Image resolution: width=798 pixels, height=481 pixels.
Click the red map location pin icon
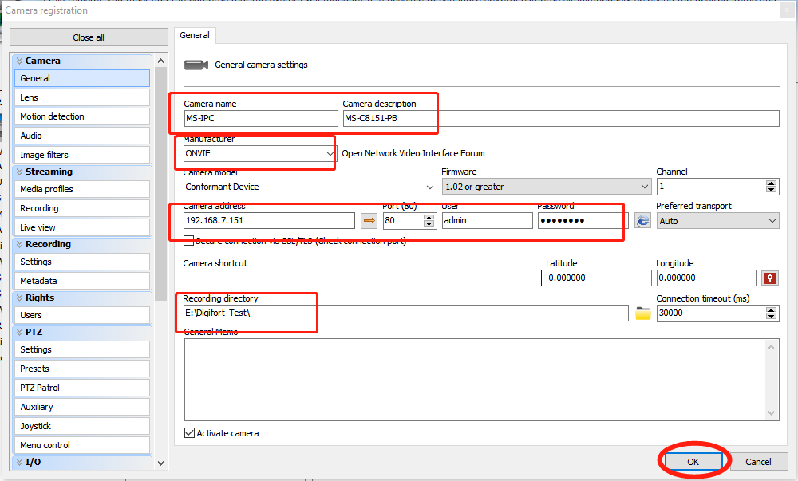769,278
